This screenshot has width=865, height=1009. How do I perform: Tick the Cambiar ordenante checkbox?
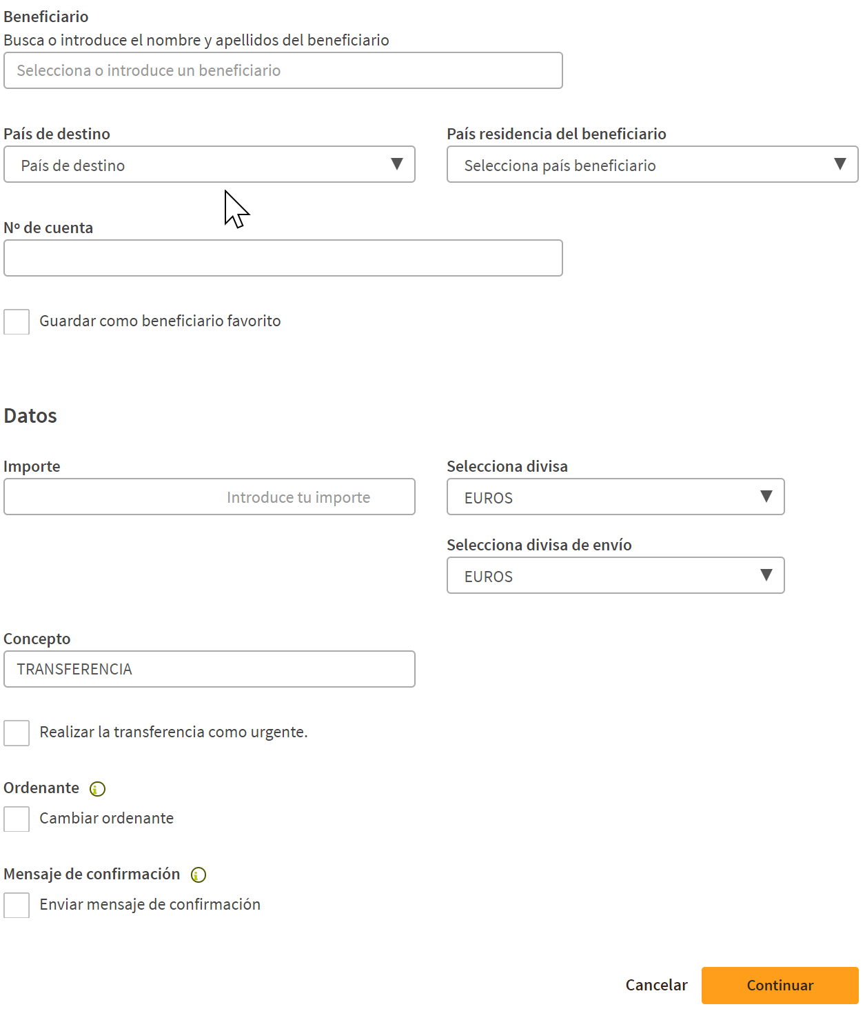tap(17, 819)
